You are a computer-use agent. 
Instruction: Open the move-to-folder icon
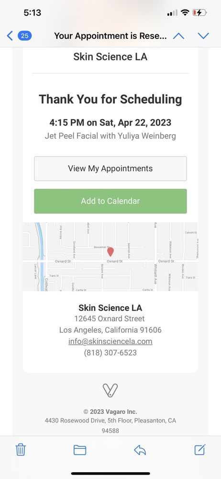click(80, 450)
